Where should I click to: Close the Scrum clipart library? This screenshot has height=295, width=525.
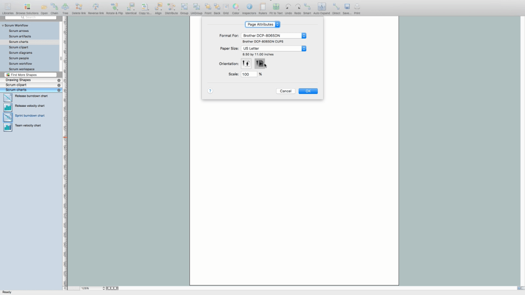coord(59,85)
